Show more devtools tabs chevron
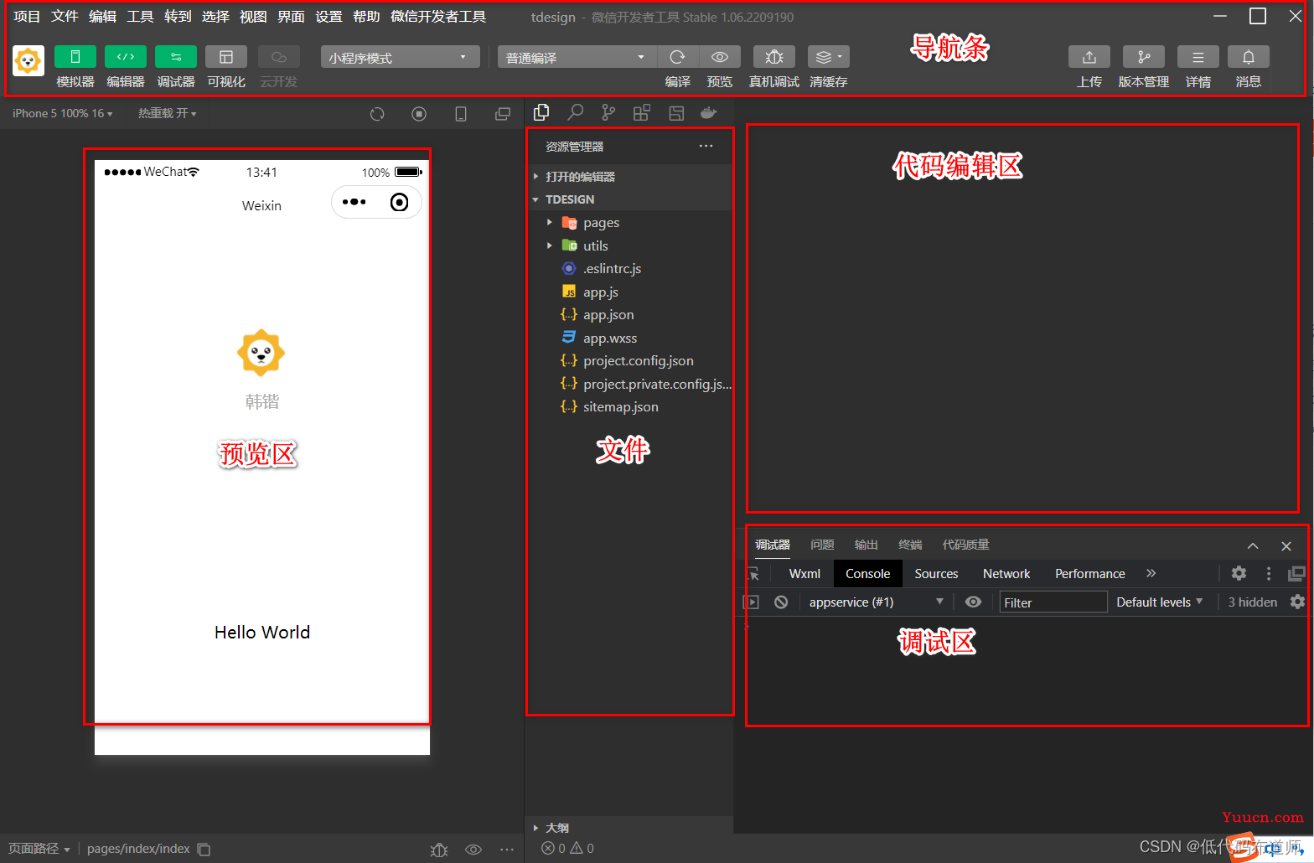1314x863 pixels. tap(1151, 573)
